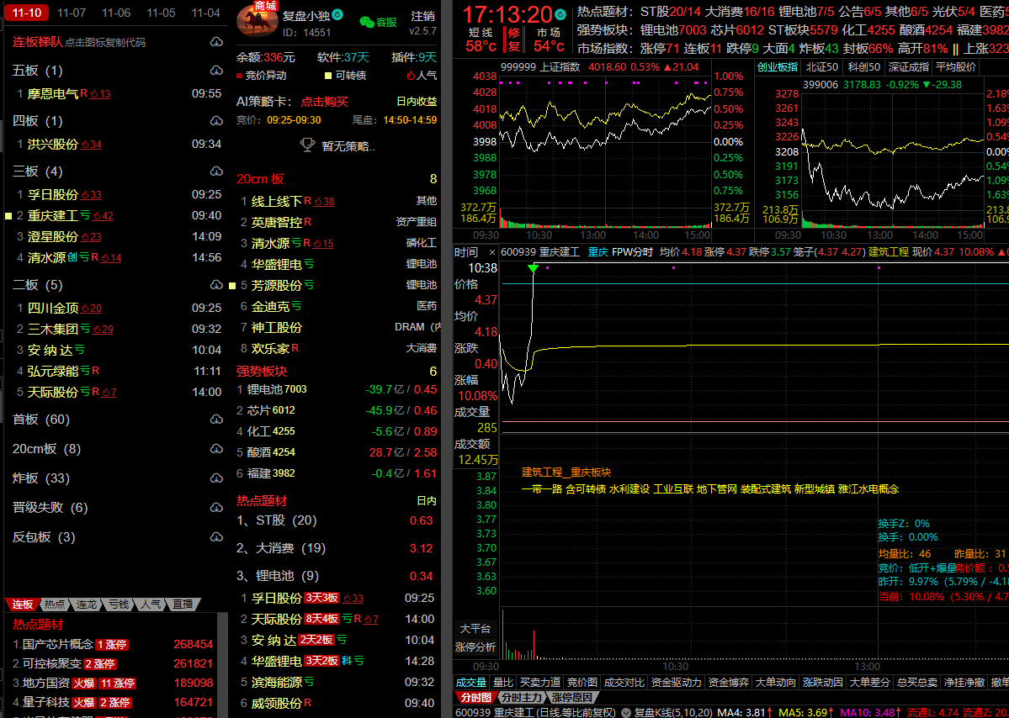1009x718 pixels.
Task: Toggle the 竞价异动 legend indicator
Action: tap(241, 76)
